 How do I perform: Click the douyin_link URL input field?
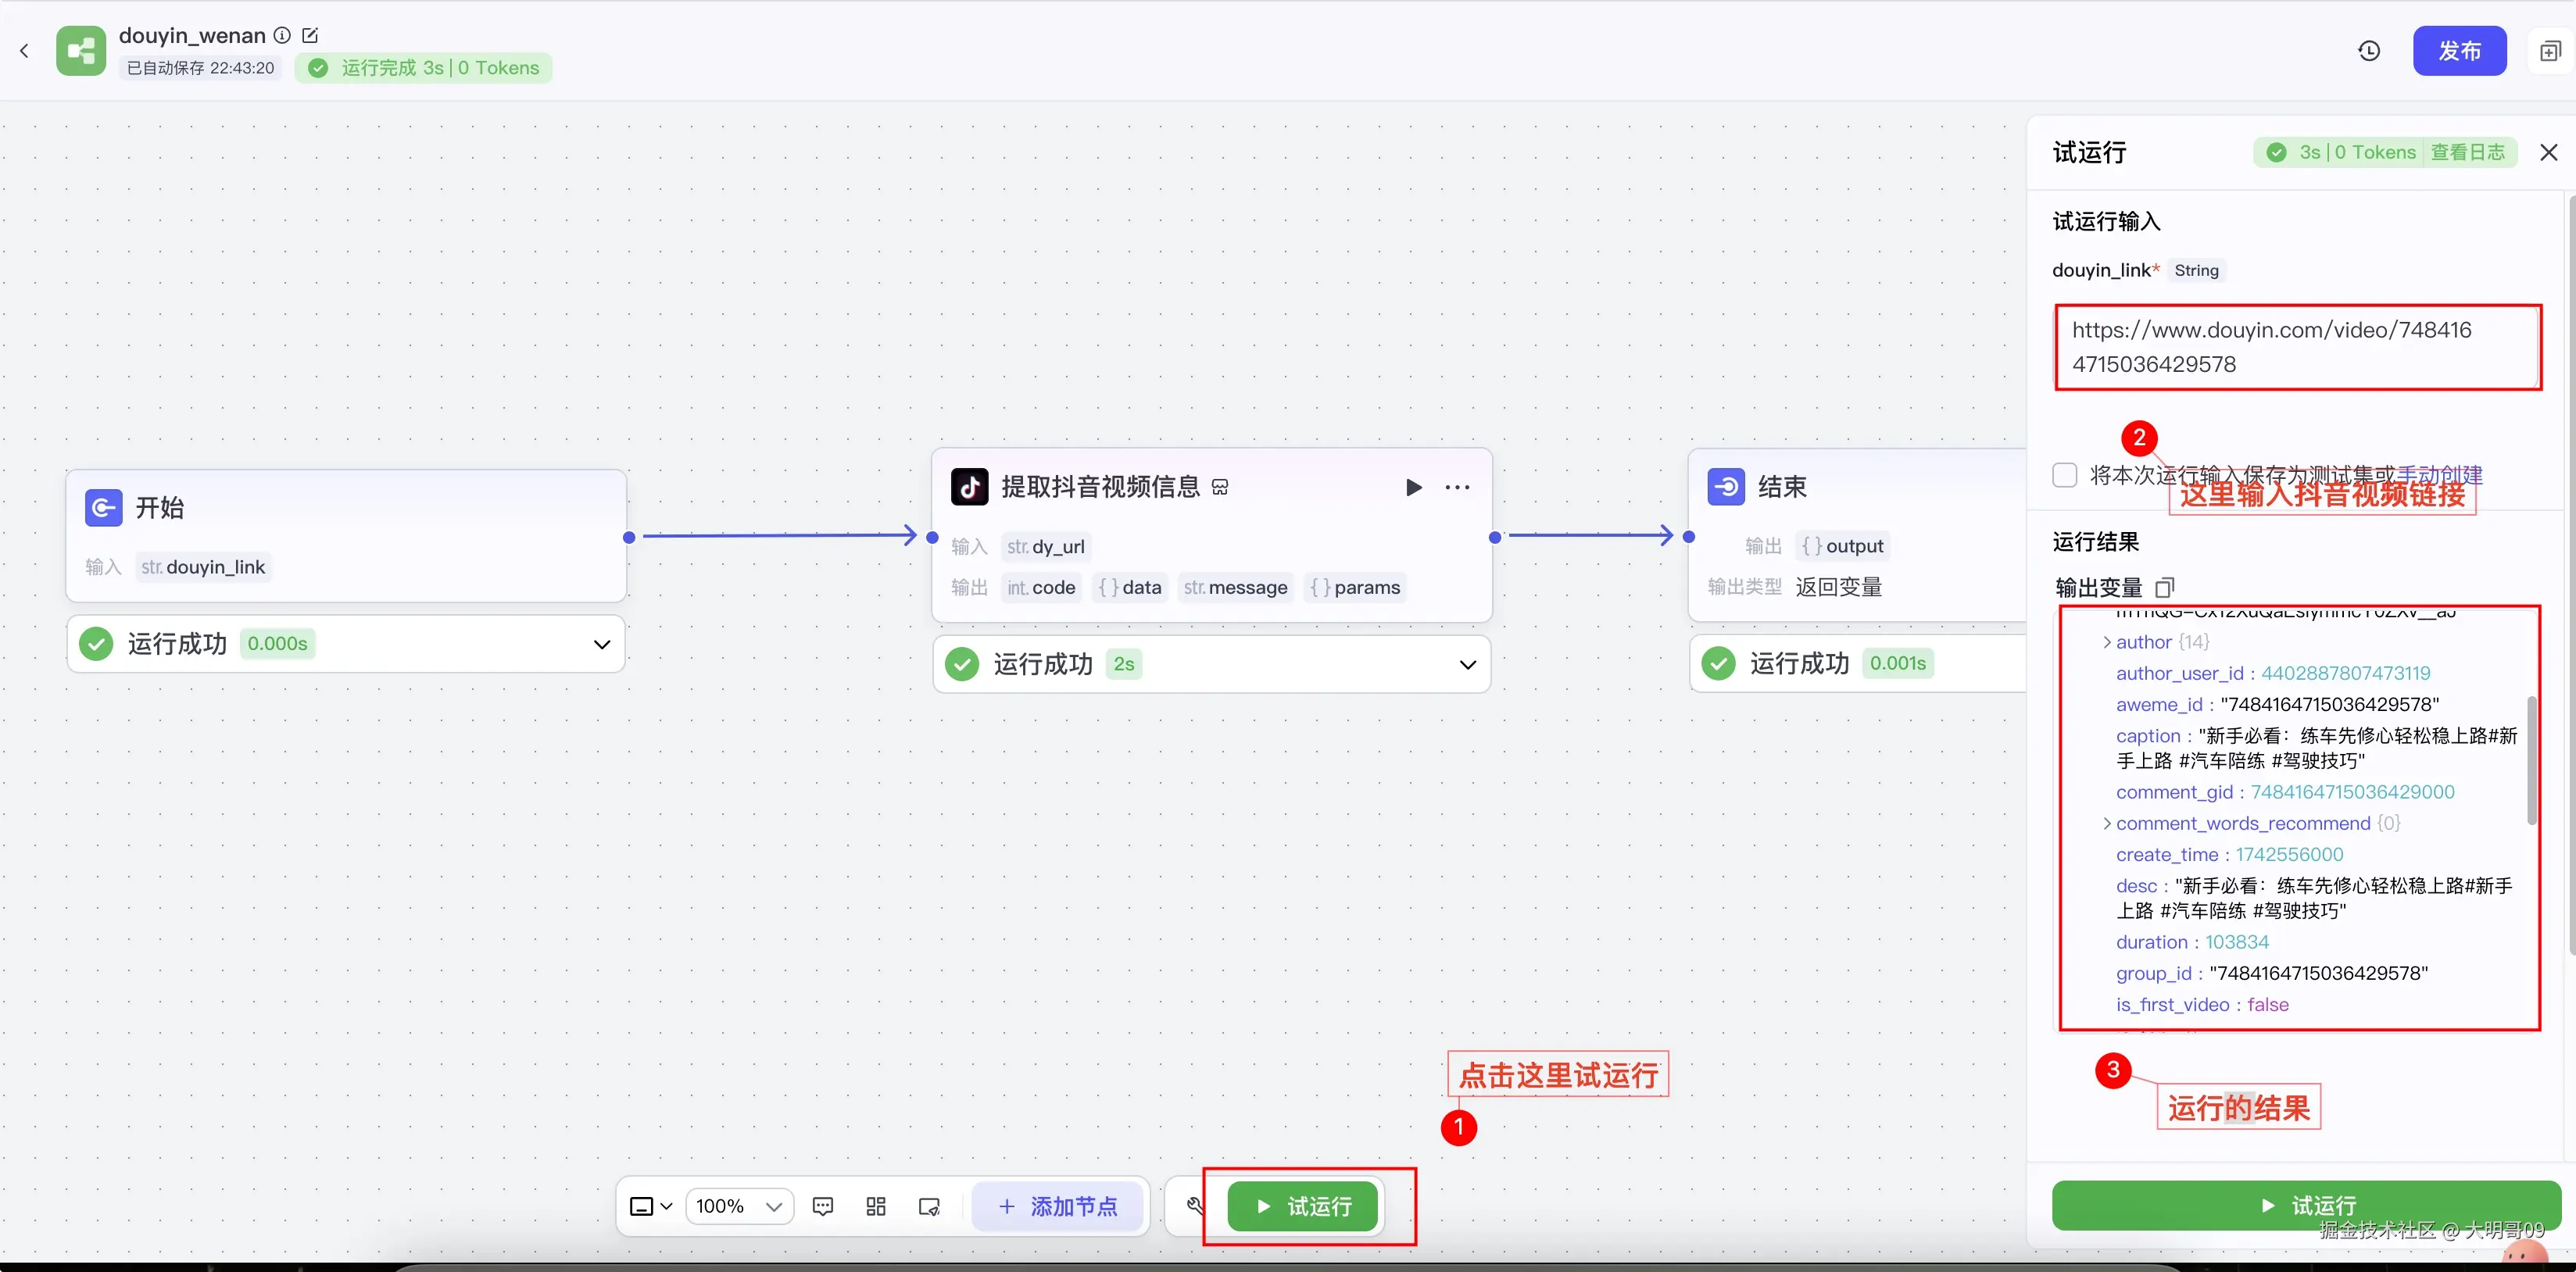[2297, 347]
